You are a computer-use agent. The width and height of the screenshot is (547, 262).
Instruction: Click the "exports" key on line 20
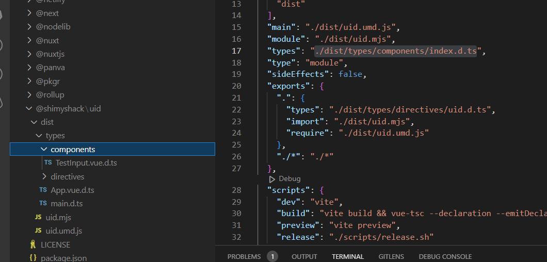click(288, 86)
